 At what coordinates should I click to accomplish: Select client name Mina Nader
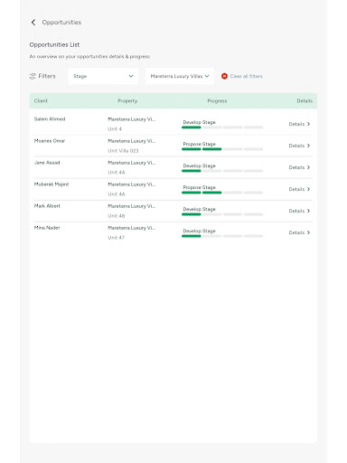coord(47,228)
